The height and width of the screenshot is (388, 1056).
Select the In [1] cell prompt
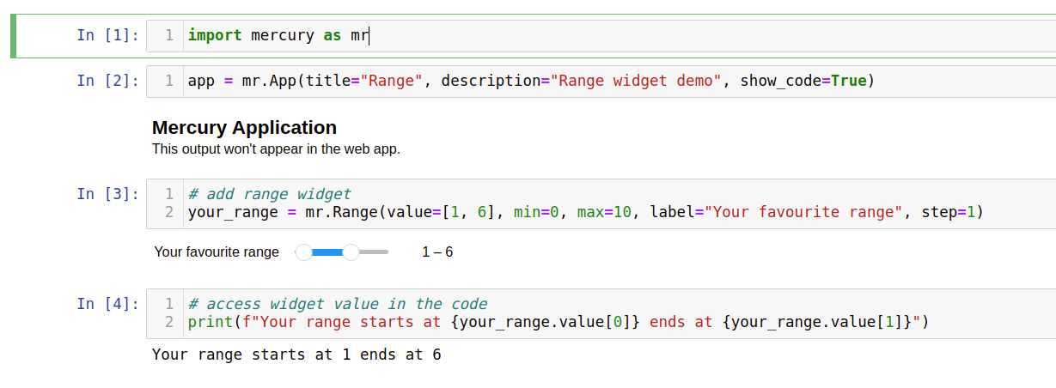pos(107,35)
